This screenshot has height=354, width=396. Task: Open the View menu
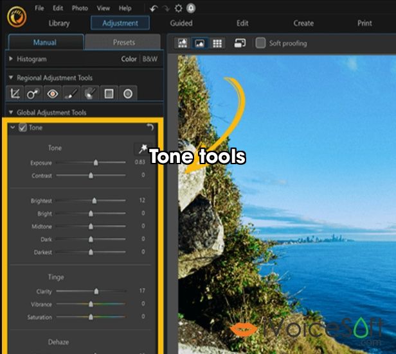click(104, 8)
